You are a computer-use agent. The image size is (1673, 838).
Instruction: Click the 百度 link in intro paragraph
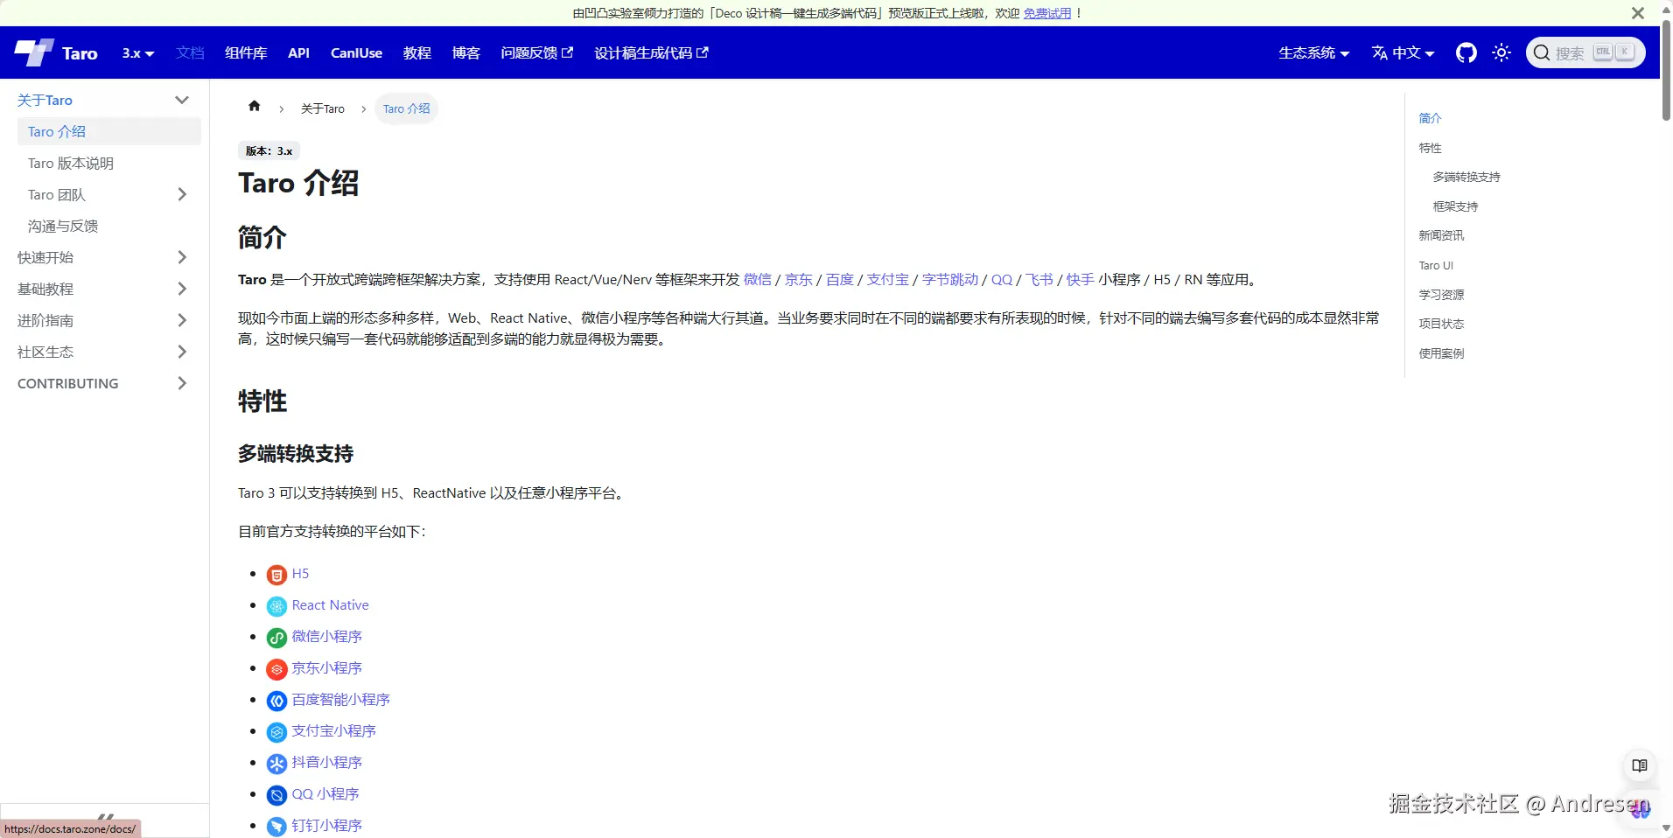(x=840, y=279)
